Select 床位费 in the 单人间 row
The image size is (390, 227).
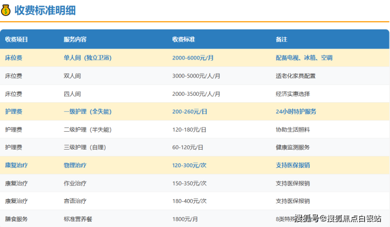pyautogui.click(x=14, y=58)
